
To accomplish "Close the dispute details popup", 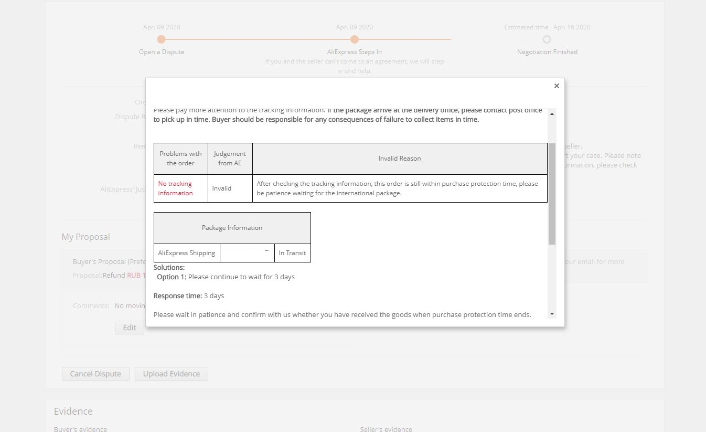I will [557, 86].
